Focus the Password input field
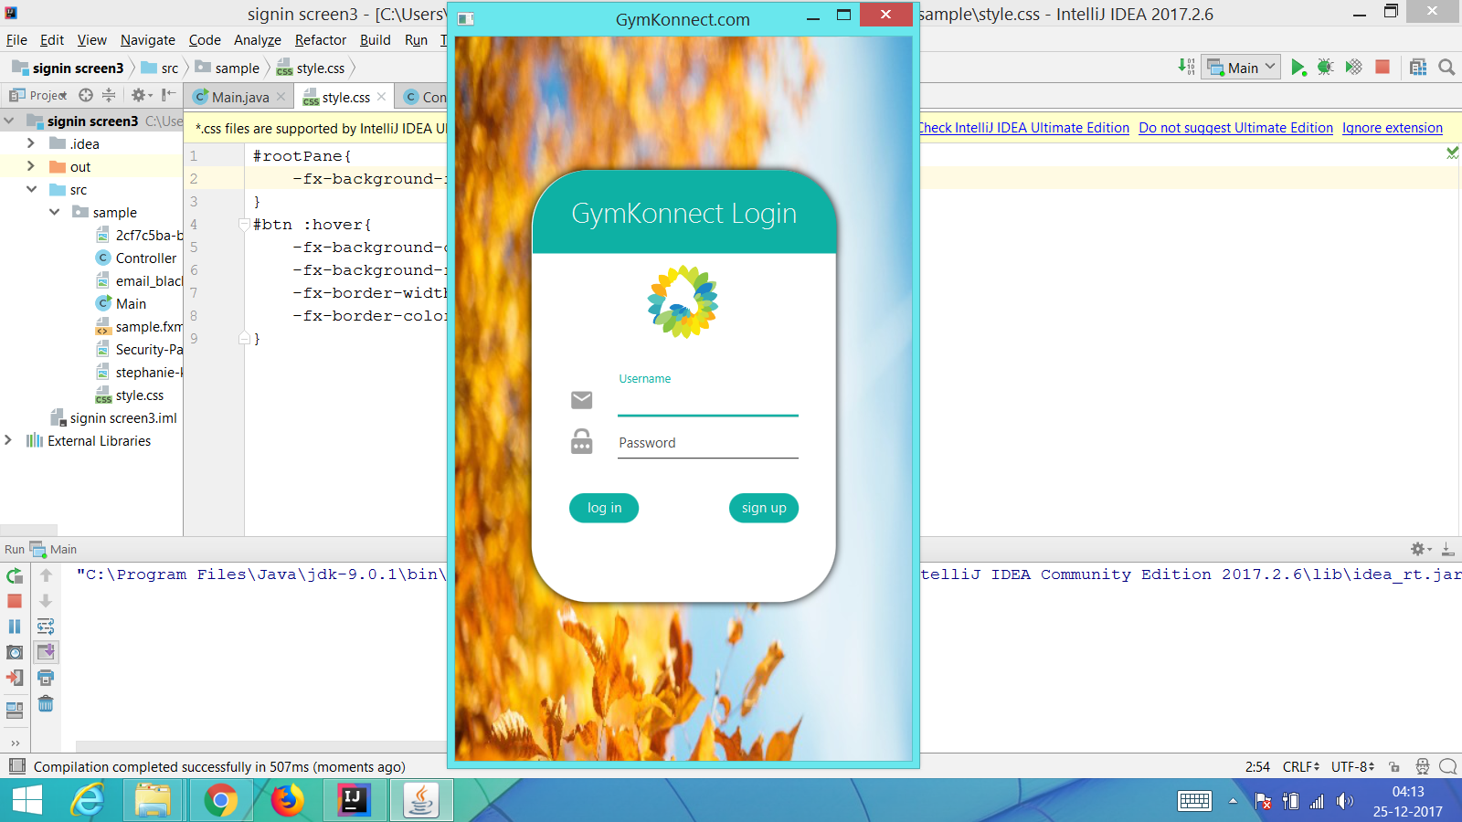The width and height of the screenshot is (1462, 822). point(708,443)
